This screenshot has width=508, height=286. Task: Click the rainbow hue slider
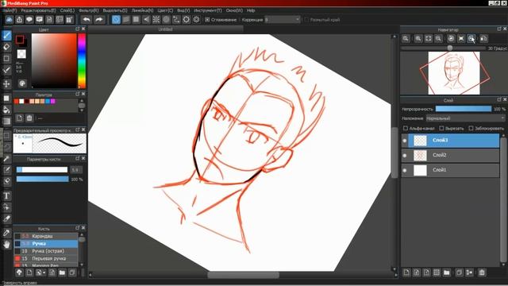point(82,60)
